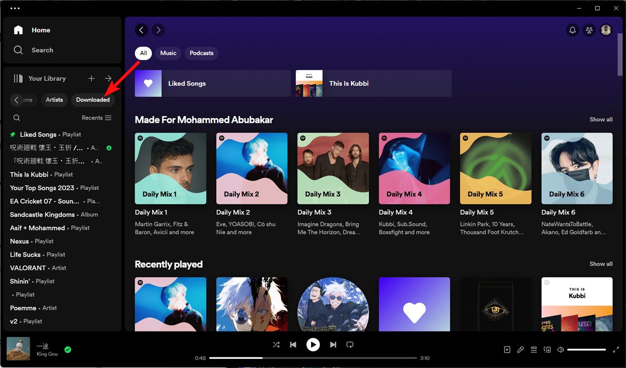This screenshot has width=626, height=368.
Task: Open notifications bell
Action: click(x=572, y=30)
